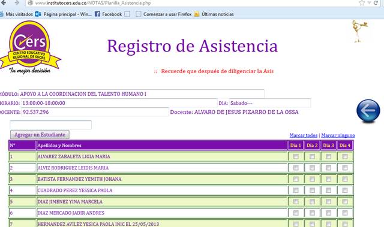Viewport: 384px width, 227px height.
Task: Click the MÓDULO field
Action: (142, 94)
